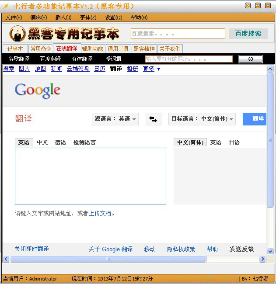Switch to the 辅助功能 tab
The image size is (276, 284).
[x=92, y=49]
